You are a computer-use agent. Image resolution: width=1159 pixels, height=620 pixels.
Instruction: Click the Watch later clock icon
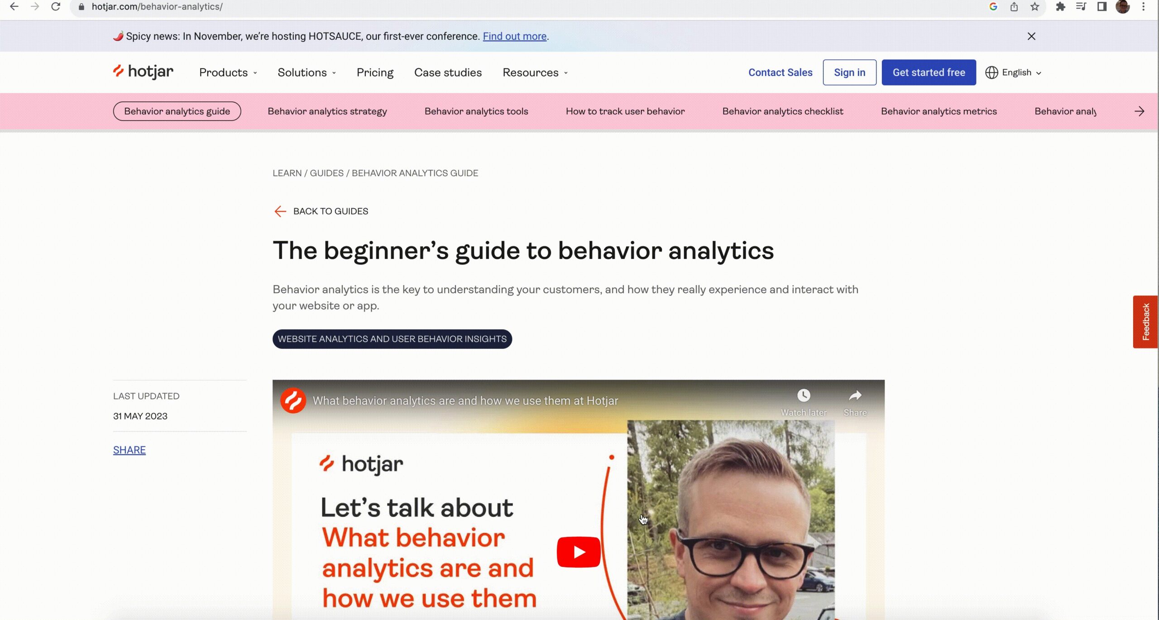804,396
